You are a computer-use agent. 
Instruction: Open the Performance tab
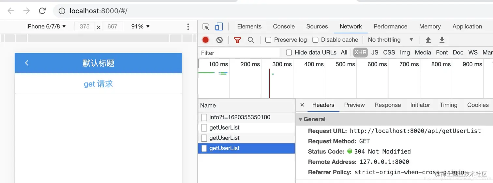click(x=390, y=27)
